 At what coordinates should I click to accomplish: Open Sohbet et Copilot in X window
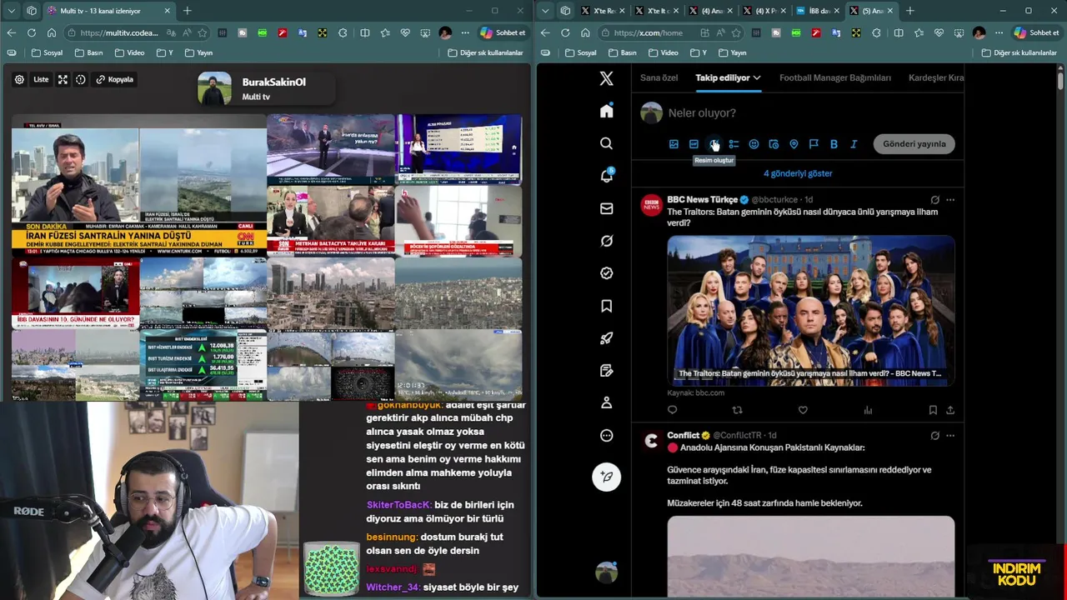(1036, 32)
